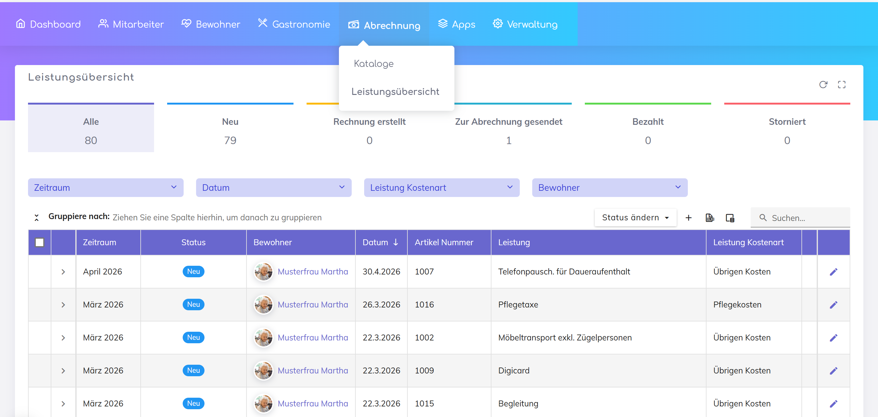
Task: Open the Zeitraum filter dropdown
Action: coord(106,188)
